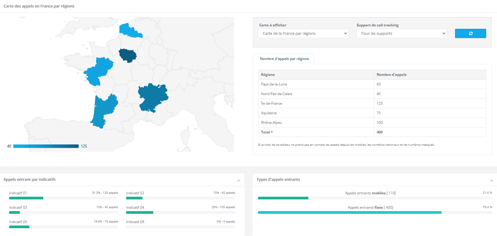Click the 'Indicatif 04' progress bar
The height and width of the screenshot is (236, 497).
point(181,212)
